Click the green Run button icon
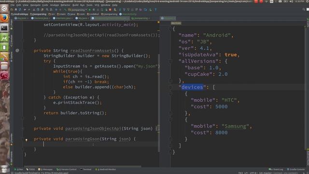Image resolution: width=309 pixels, height=174 pixels. pos(90,10)
